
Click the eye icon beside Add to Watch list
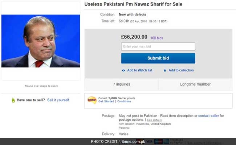coord(123,70)
